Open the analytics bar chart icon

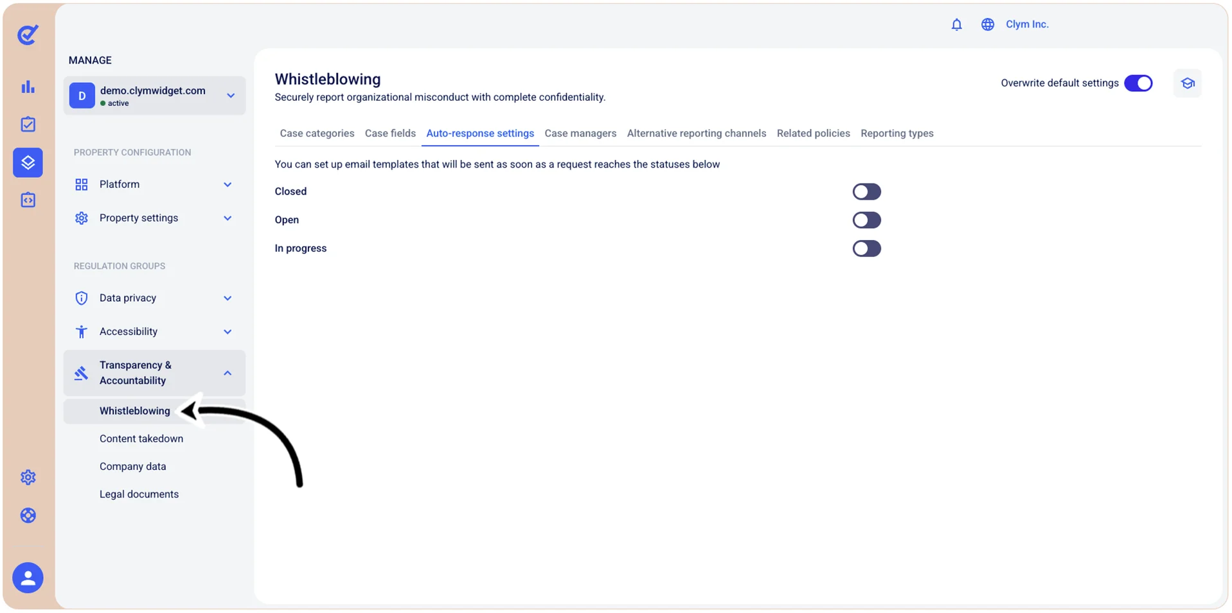(28, 87)
